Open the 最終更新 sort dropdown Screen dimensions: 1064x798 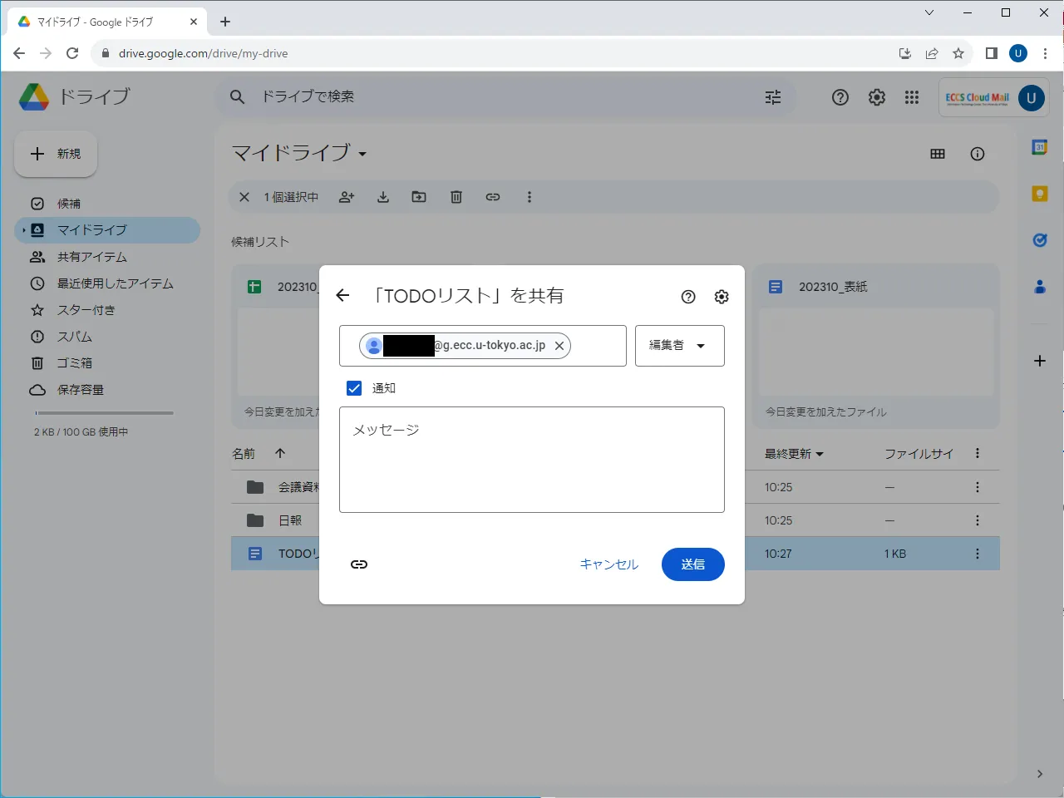tap(794, 454)
